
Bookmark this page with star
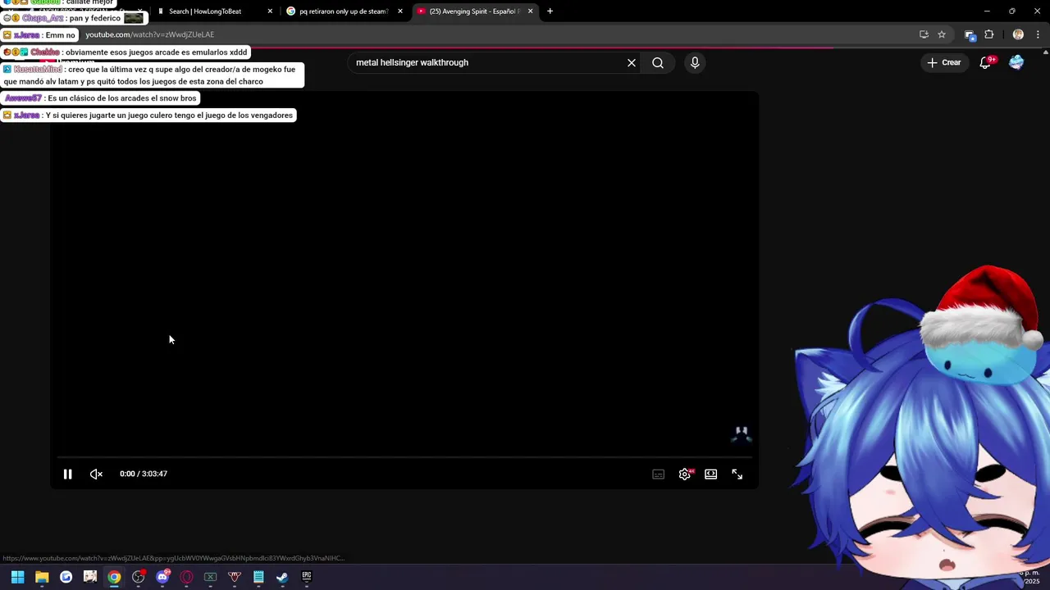[942, 34]
